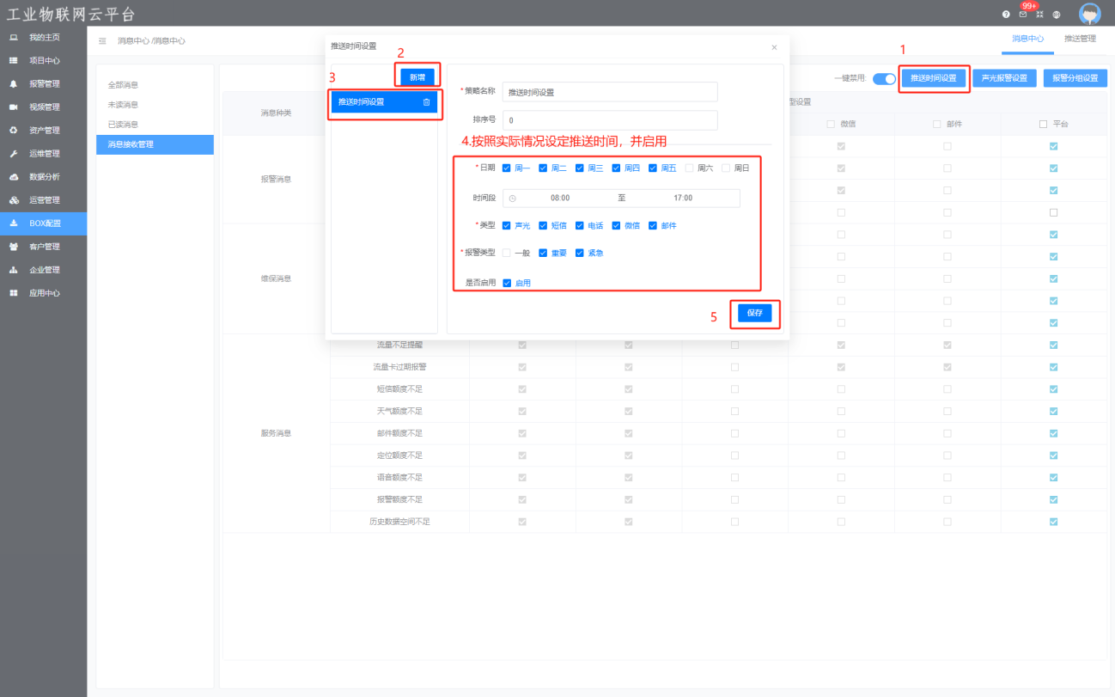The width and height of the screenshot is (1115, 697).
Task: Check the 周六 date checkbox
Action: tap(690, 168)
